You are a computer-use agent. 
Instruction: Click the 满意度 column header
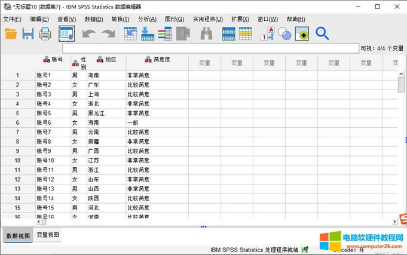coord(157,60)
